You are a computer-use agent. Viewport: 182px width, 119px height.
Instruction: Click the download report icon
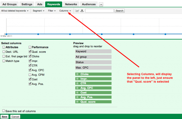pyautogui.click(x=82, y=11)
